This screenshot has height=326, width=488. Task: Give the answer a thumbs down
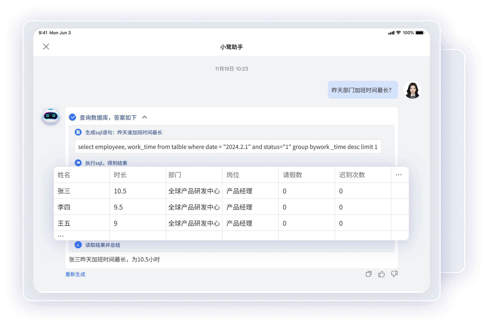tap(394, 274)
